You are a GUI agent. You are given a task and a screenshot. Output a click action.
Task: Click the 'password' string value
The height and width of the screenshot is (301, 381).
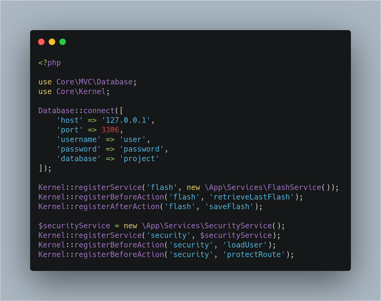click(142, 149)
